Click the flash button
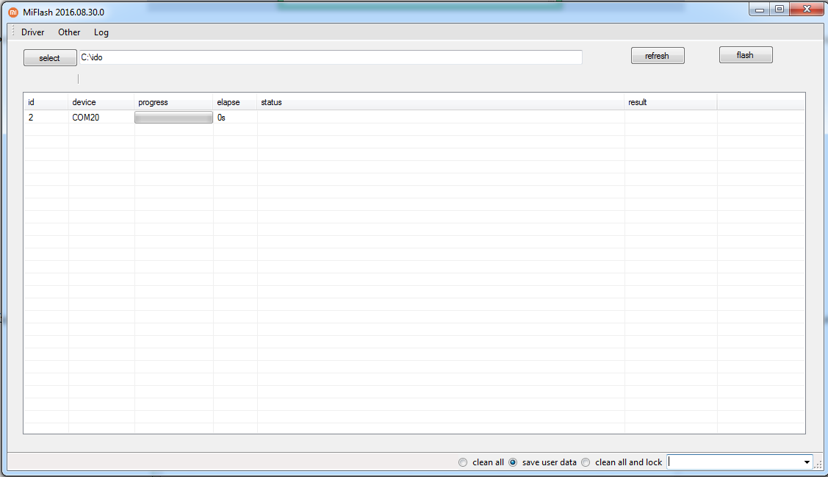828x477 pixels. point(746,55)
